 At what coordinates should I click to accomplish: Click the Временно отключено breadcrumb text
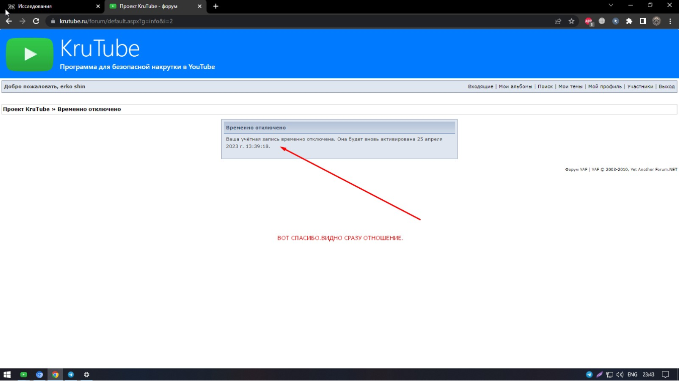point(89,109)
